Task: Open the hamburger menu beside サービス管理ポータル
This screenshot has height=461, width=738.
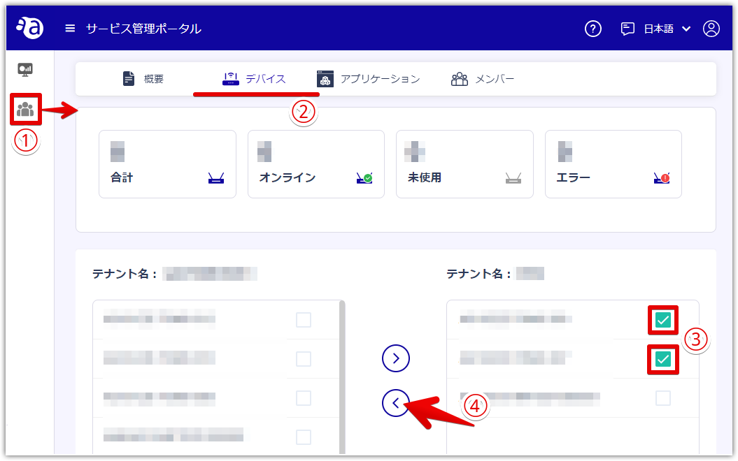Action: click(70, 29)
